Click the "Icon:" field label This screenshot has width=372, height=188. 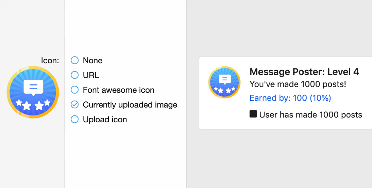[50, 61]
